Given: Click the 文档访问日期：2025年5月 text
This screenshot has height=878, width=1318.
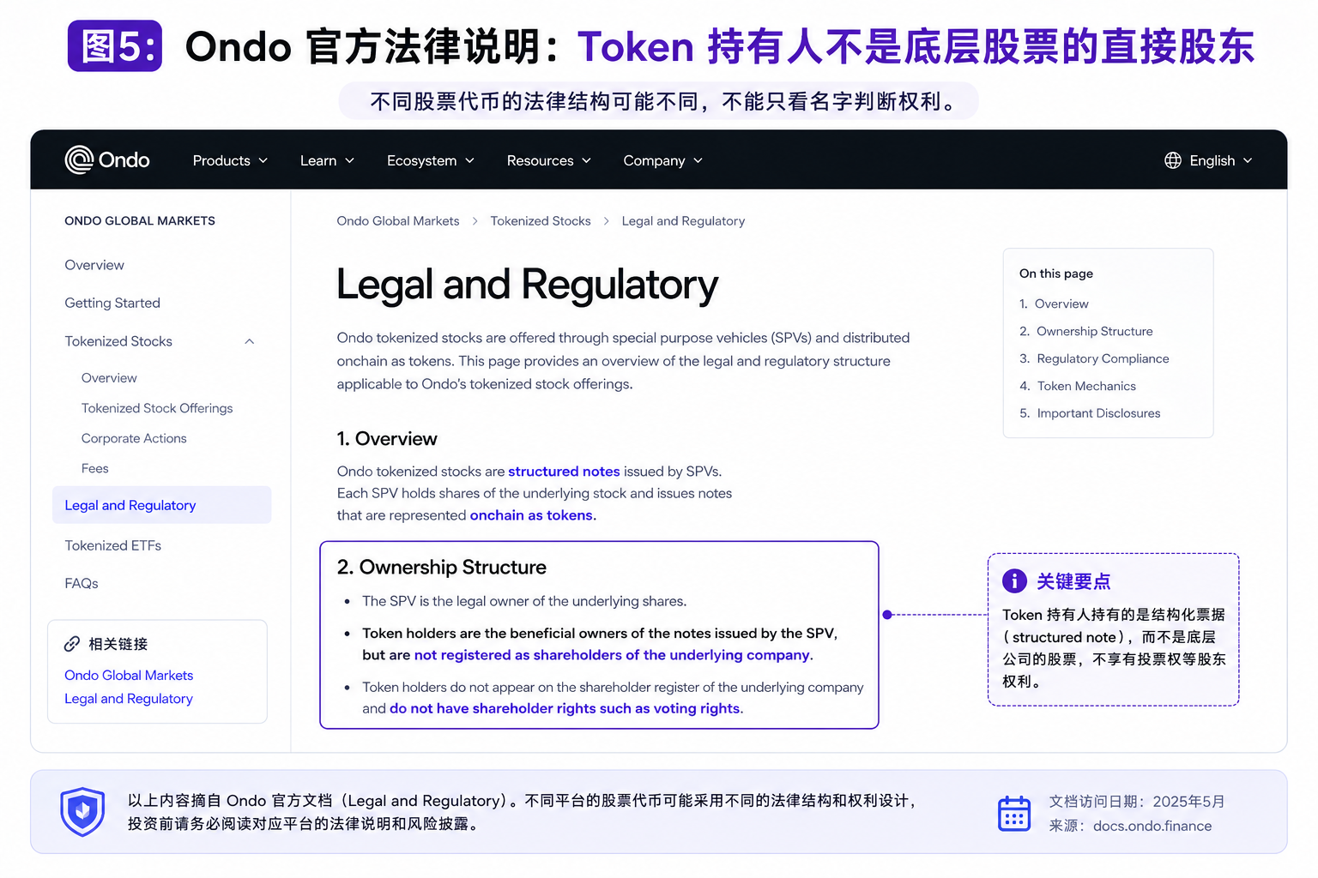Looking at the screenshot, I should (x=1137, y=802).
